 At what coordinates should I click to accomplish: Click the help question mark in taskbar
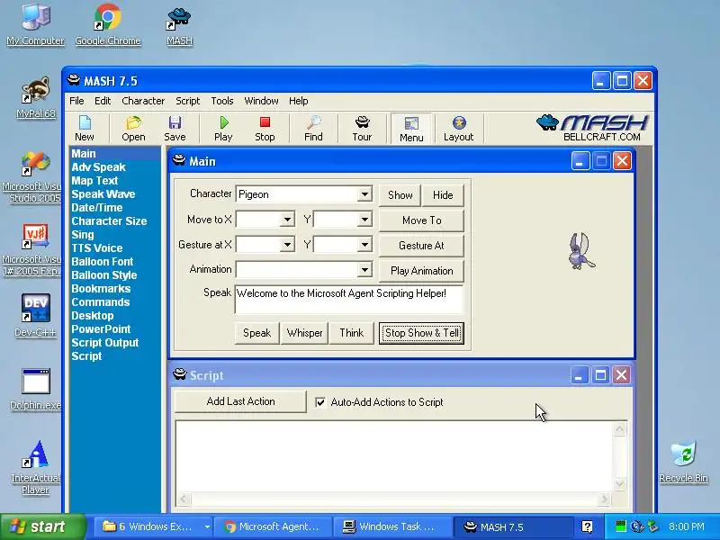pyautogui.click(x=587, y=526)
